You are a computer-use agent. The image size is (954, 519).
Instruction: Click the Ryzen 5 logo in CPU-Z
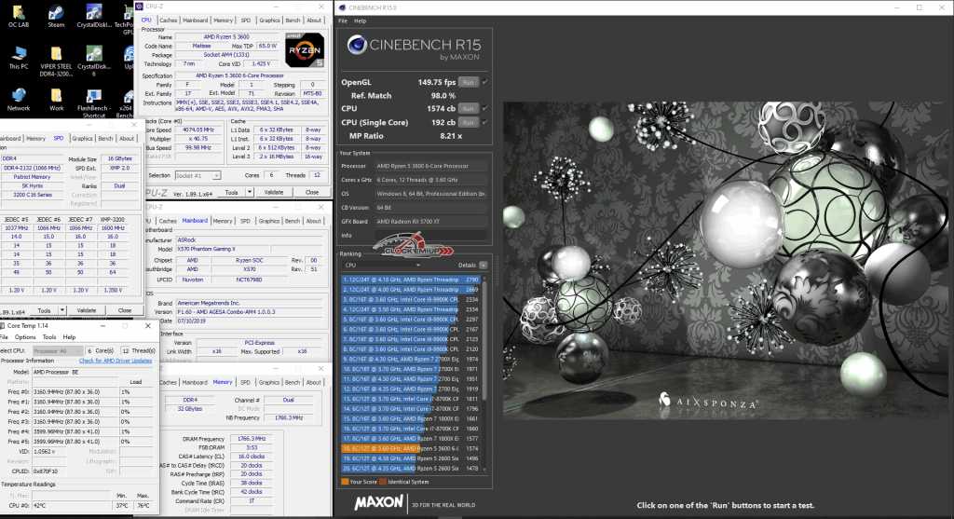[x=304, y=48]
